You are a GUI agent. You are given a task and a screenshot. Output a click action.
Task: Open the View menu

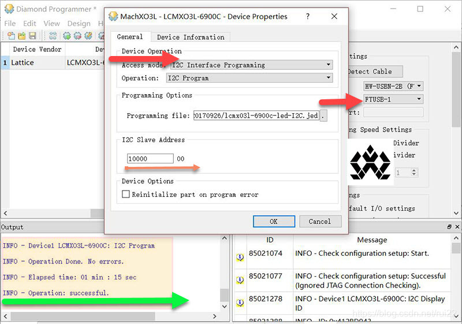pos(51,23)
